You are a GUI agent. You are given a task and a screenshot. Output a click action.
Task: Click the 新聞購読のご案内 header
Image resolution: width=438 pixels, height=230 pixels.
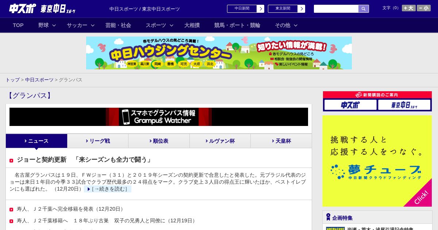[377, 95]
